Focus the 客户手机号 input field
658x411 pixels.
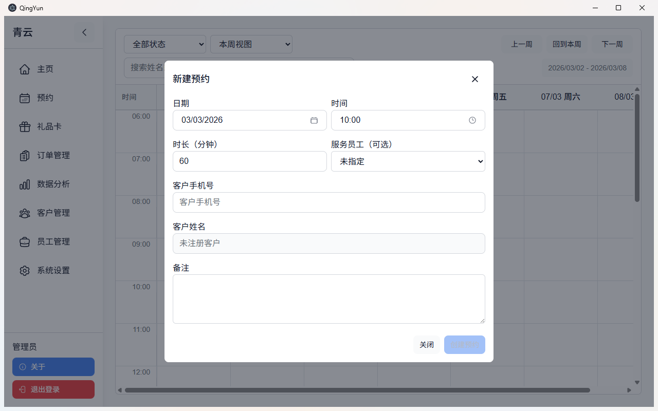point(329,202)
